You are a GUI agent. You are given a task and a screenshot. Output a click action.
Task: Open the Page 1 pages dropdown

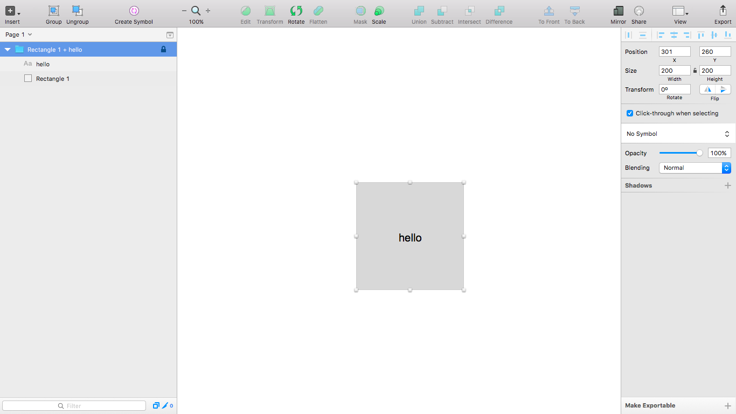[19, 34]
